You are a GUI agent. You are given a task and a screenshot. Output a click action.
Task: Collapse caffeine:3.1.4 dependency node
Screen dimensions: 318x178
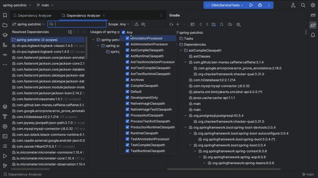(185, 62)
